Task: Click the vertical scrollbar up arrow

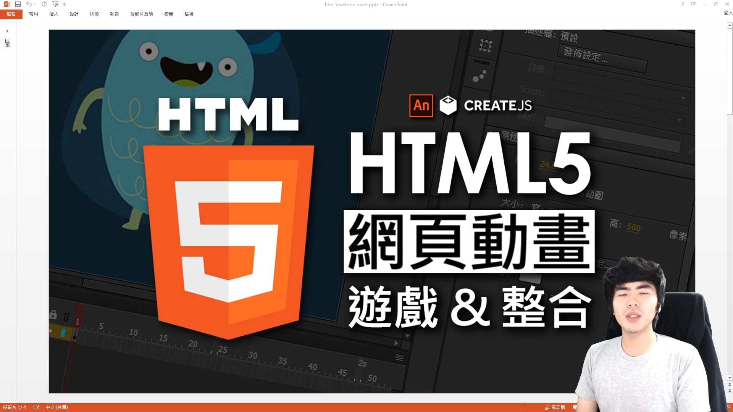Action: point(730,25)
